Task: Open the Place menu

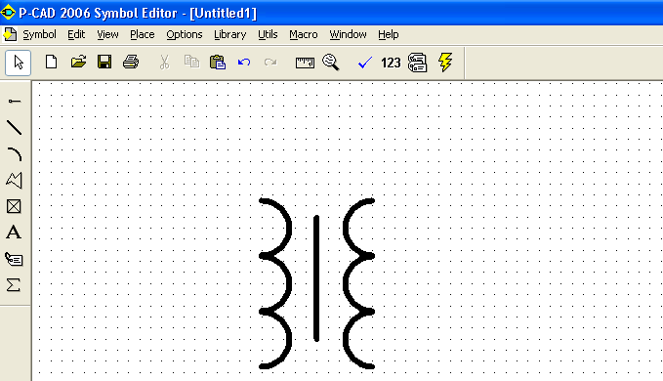Action: tap(143, 34)
